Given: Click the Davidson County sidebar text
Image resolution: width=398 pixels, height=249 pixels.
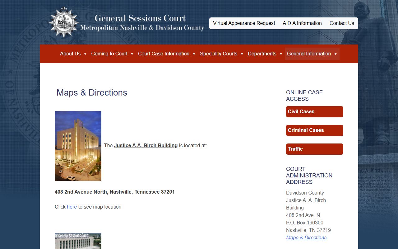Looking at the screenshot, I should [x=305, y=193].
